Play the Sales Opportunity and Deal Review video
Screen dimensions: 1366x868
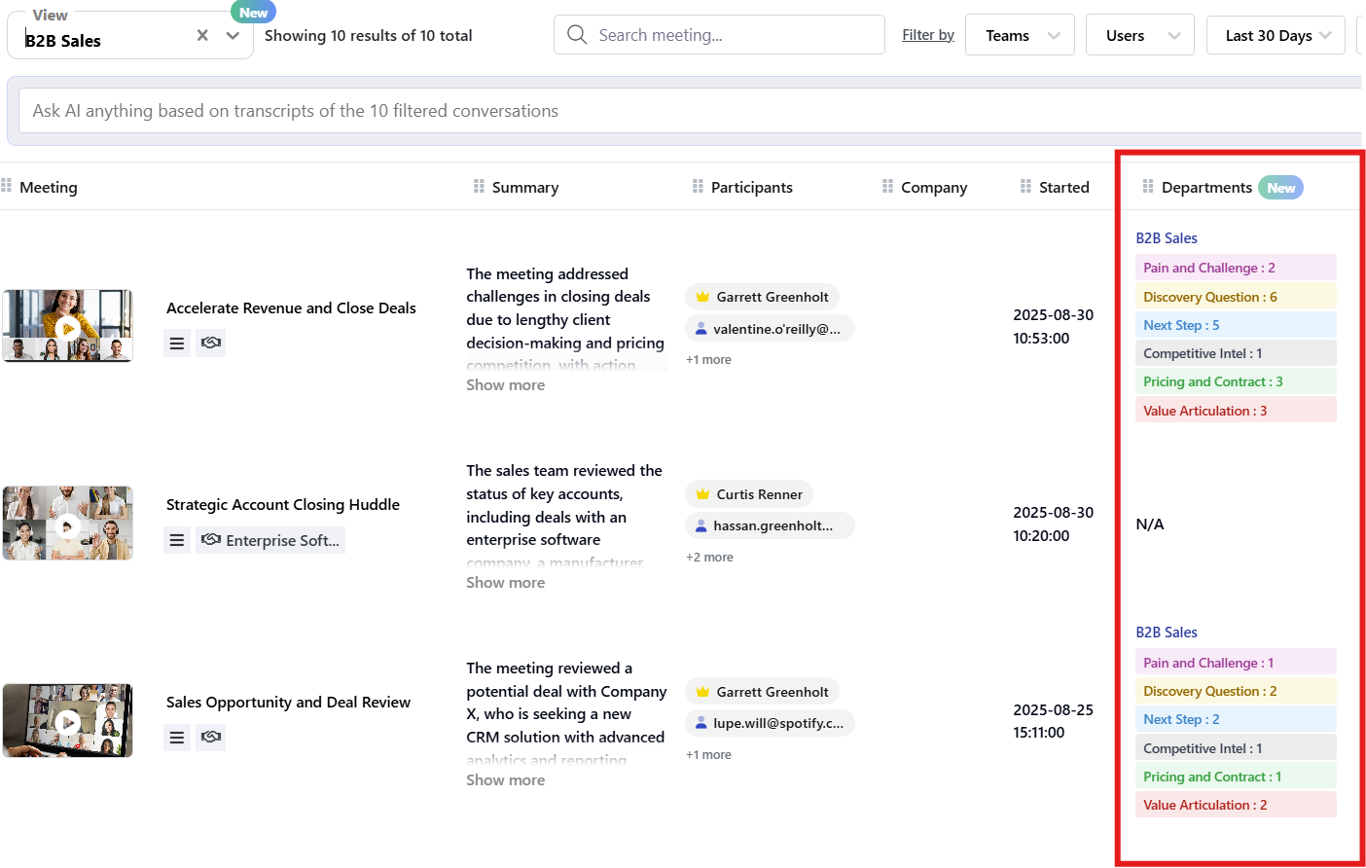pyautogui.click(x=67, y=721)
